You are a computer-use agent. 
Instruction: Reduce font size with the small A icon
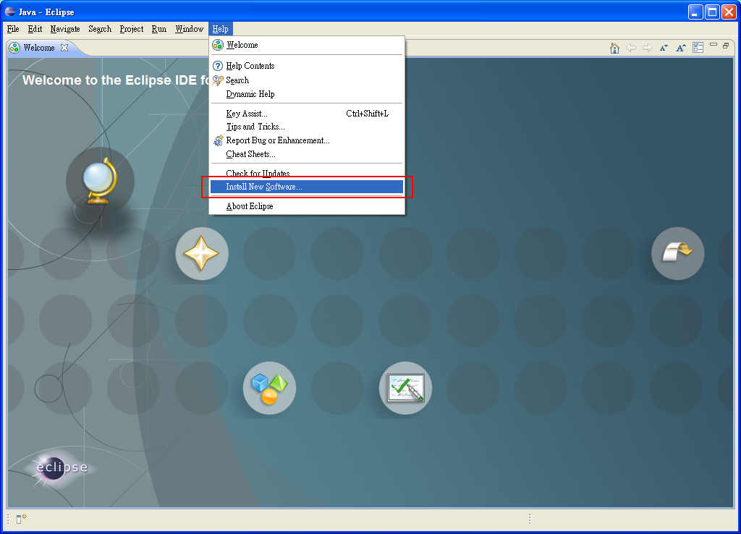coord(664,48)
